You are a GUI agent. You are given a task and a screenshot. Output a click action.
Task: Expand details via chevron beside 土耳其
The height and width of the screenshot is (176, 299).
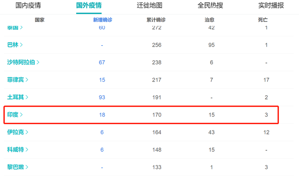coord(27,97)
